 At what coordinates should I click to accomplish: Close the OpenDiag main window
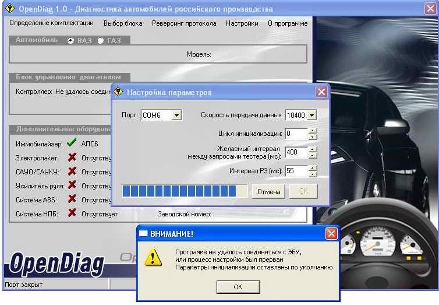pos(430,9)
